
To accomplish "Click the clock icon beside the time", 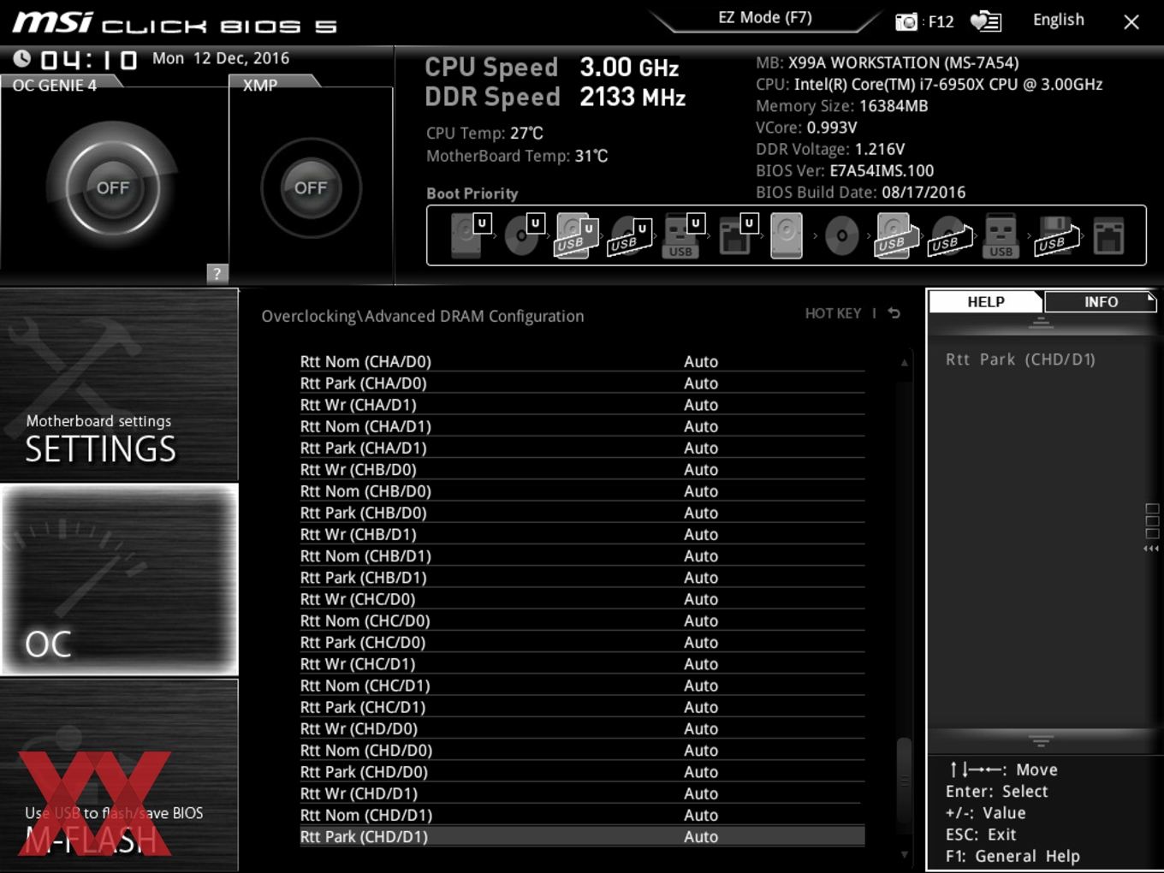I will click(x=22, y=58).
